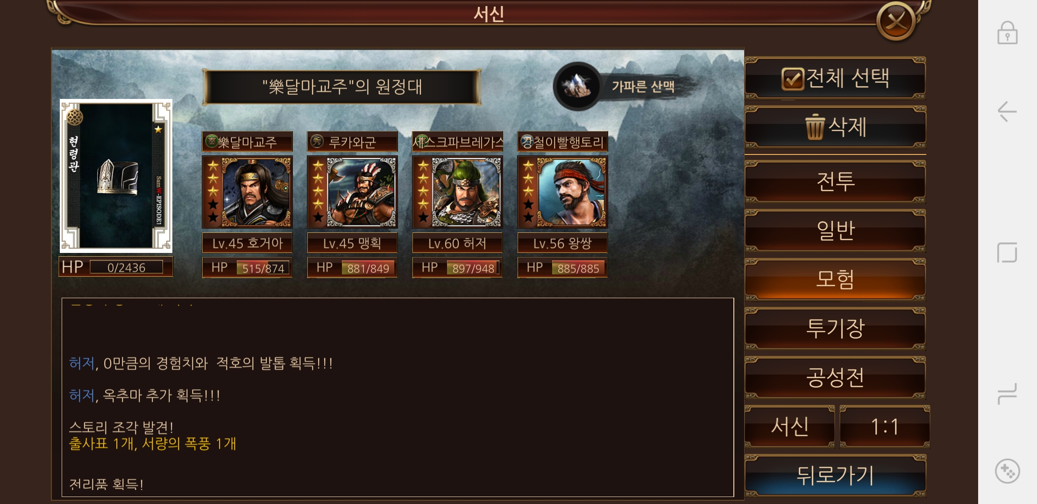Image resolution: width=1037 pixels, height=504 pixels.
Task: Open the 투기장 arena tab
Action: [835, 328]
